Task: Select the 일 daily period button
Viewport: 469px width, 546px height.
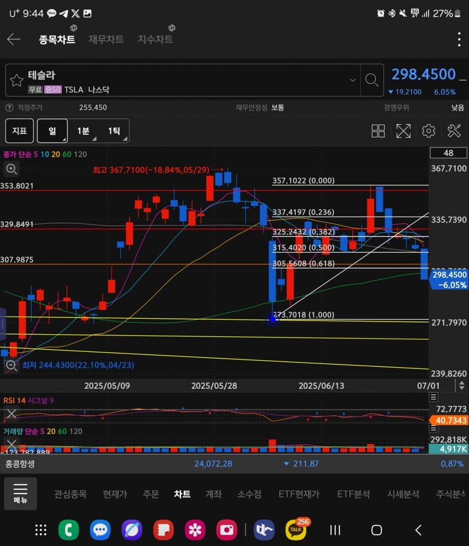Action: coord(52,131)
